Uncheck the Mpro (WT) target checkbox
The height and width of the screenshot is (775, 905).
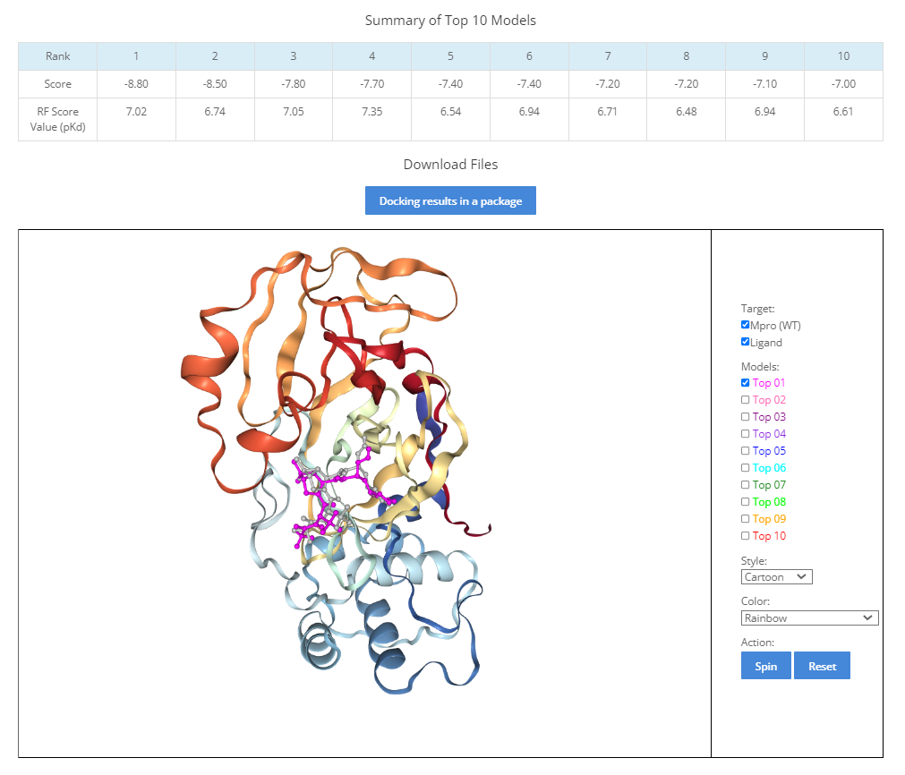[746, 325]
